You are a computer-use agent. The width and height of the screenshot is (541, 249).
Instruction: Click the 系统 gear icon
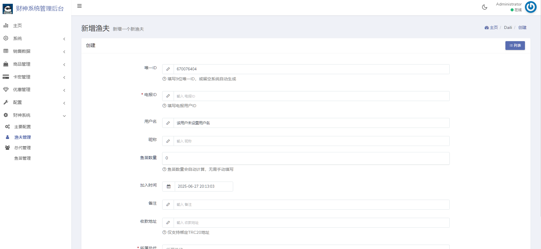point(6,38)
